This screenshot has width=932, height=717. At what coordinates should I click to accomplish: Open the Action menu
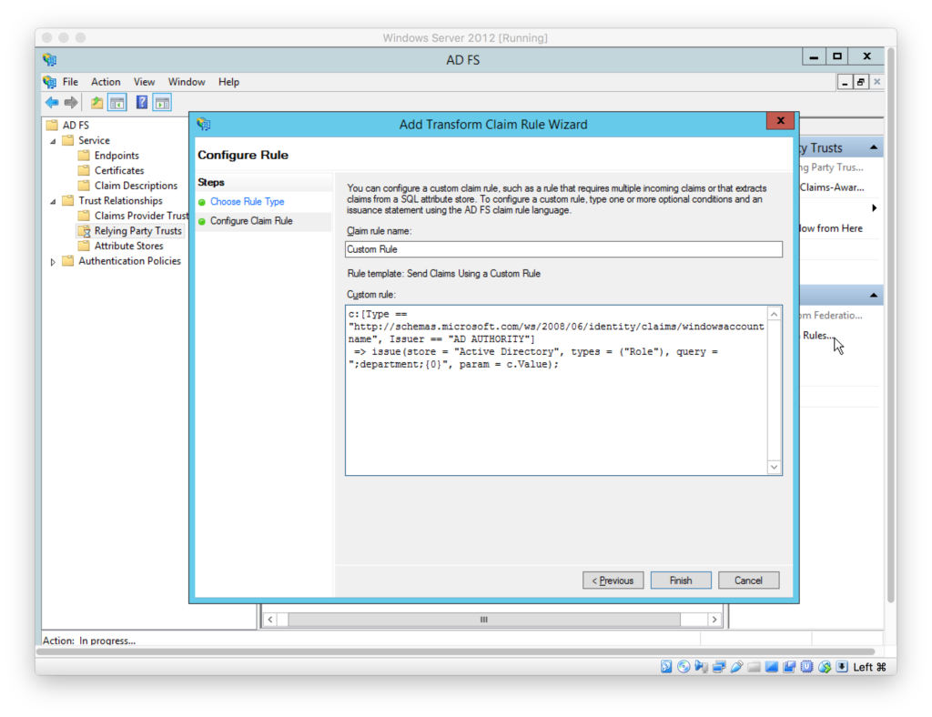pyautogui.click(x=106, y=82)
